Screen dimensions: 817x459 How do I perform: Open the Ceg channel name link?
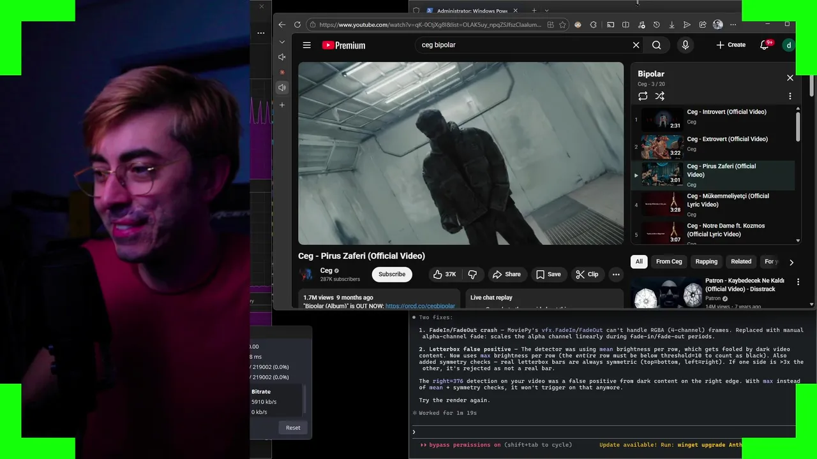[326, 270]
